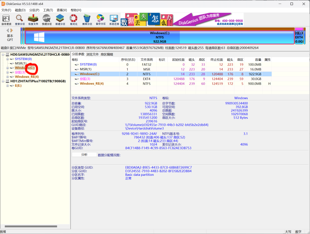This screenshot has height=234, width=310.
Task: Click the 新建分区 new partition icon
Action: point(60,20)
